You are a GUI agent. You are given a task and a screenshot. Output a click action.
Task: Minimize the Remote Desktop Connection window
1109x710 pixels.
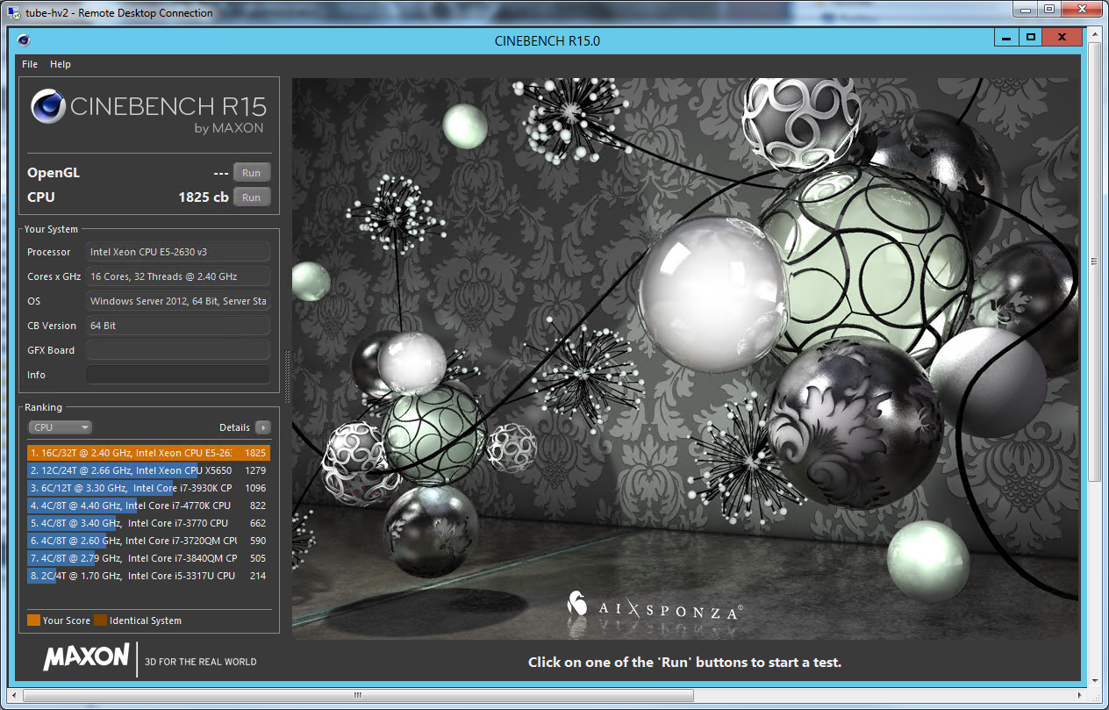[1025, 9]
